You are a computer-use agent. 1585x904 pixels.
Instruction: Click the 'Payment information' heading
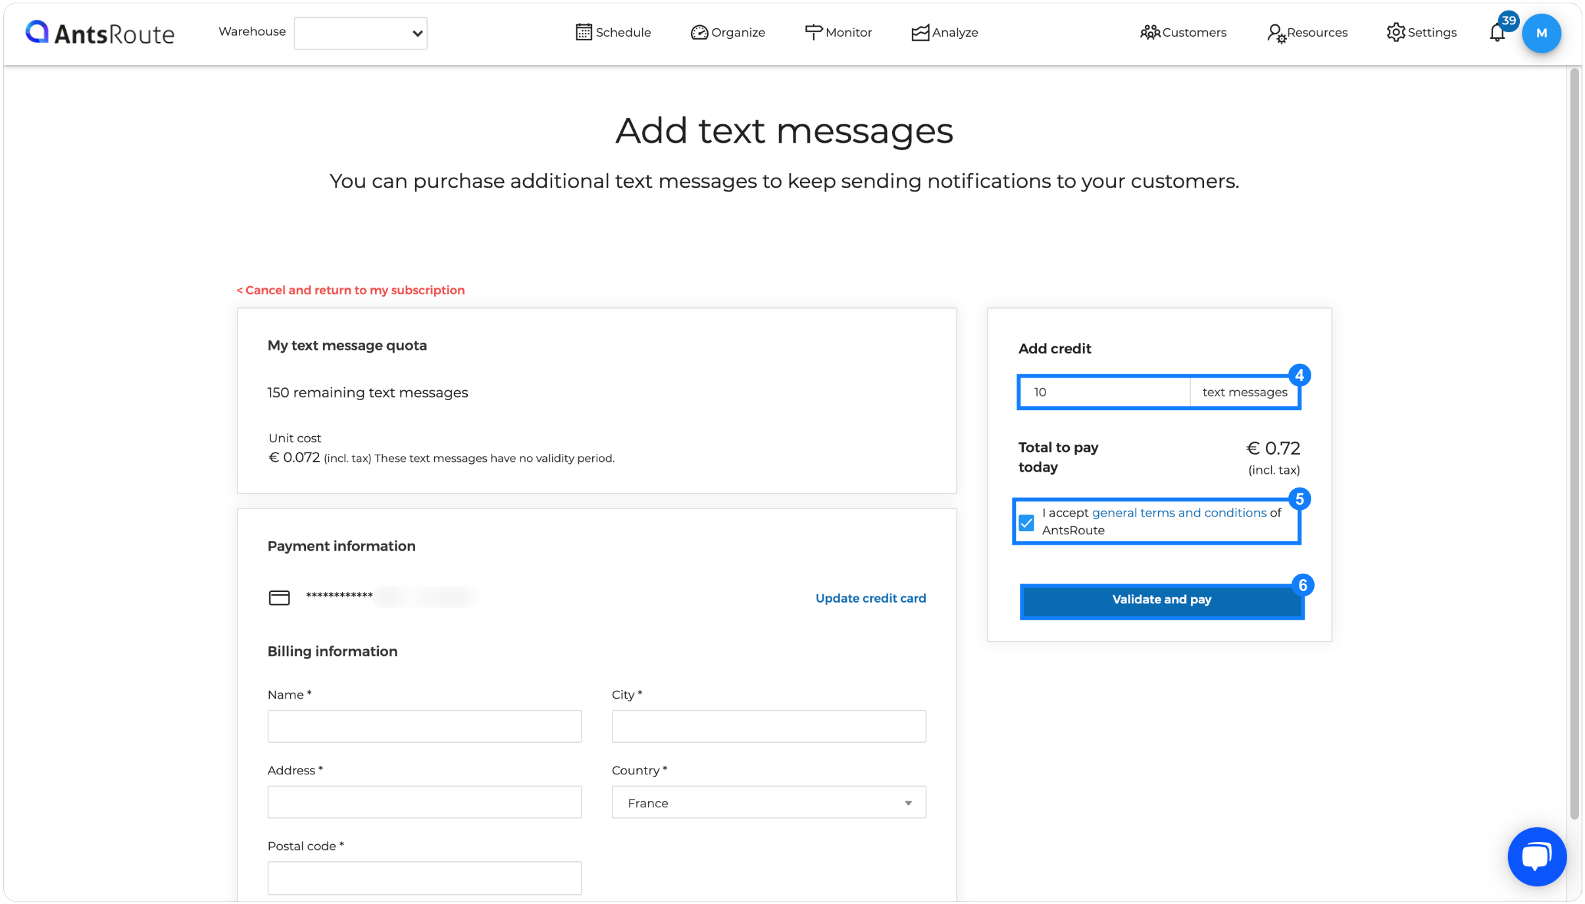[341, 546]
